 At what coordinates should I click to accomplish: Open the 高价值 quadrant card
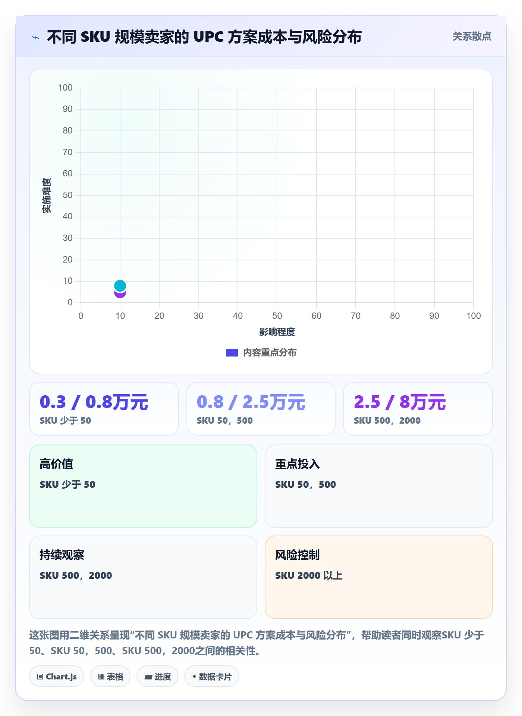143,486
